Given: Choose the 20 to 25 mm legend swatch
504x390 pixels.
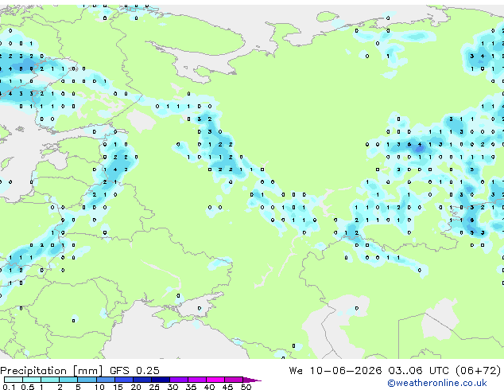Looking at the screenshot, I should 142,380.
